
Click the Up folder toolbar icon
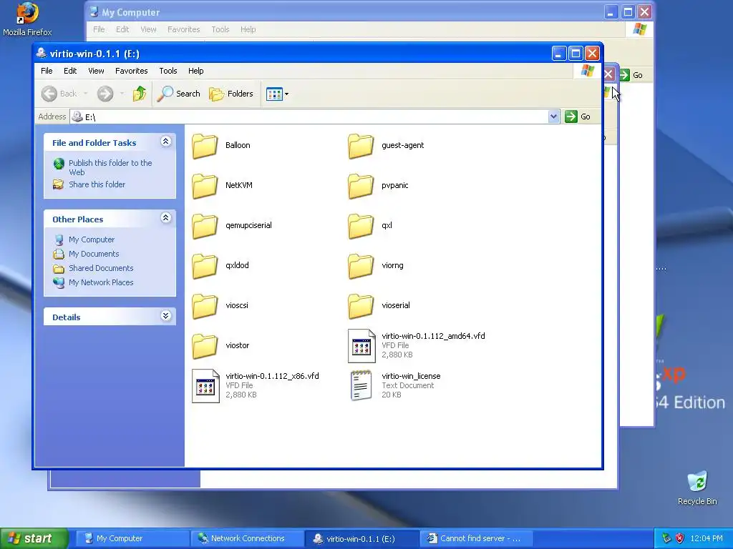pos(139,94)
